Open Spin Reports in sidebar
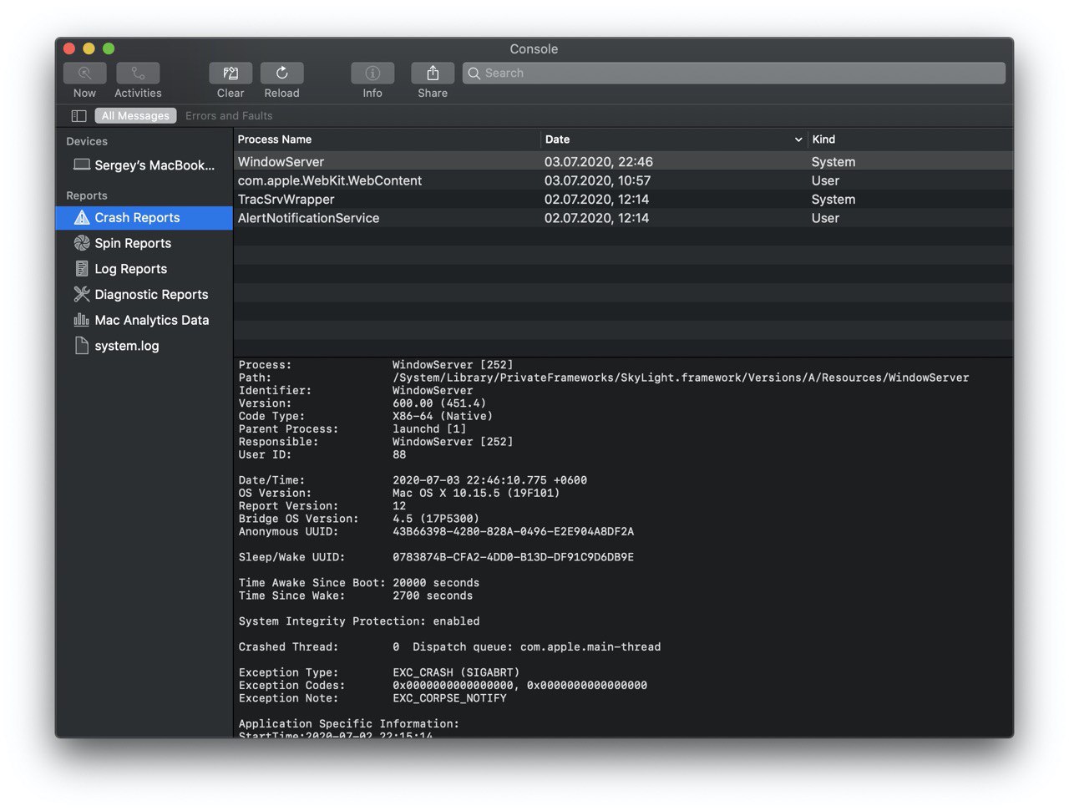Screen dimensions: 1069x811 144,243
